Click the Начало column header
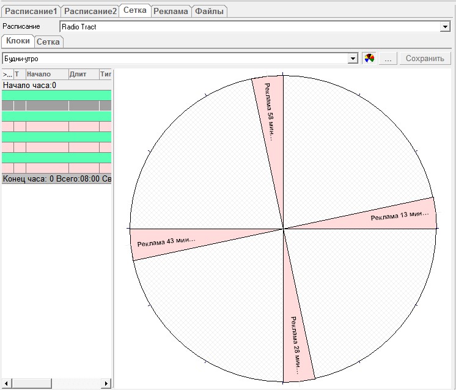This screenshot has height=390, width=456. 47,74
